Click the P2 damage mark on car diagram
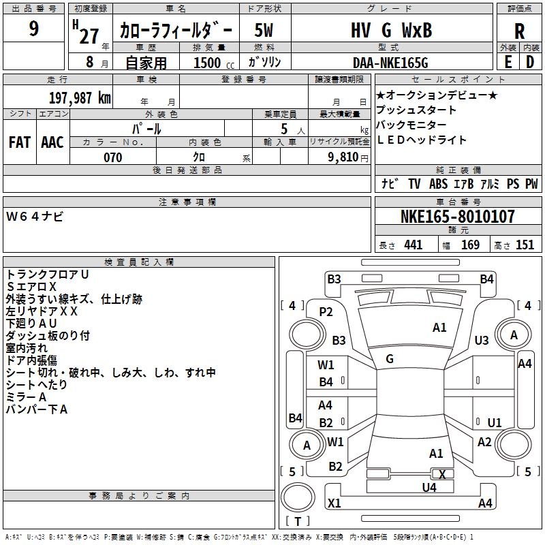Screen dimensions: 545x545 pyautogui.click(x=326, y=312)
